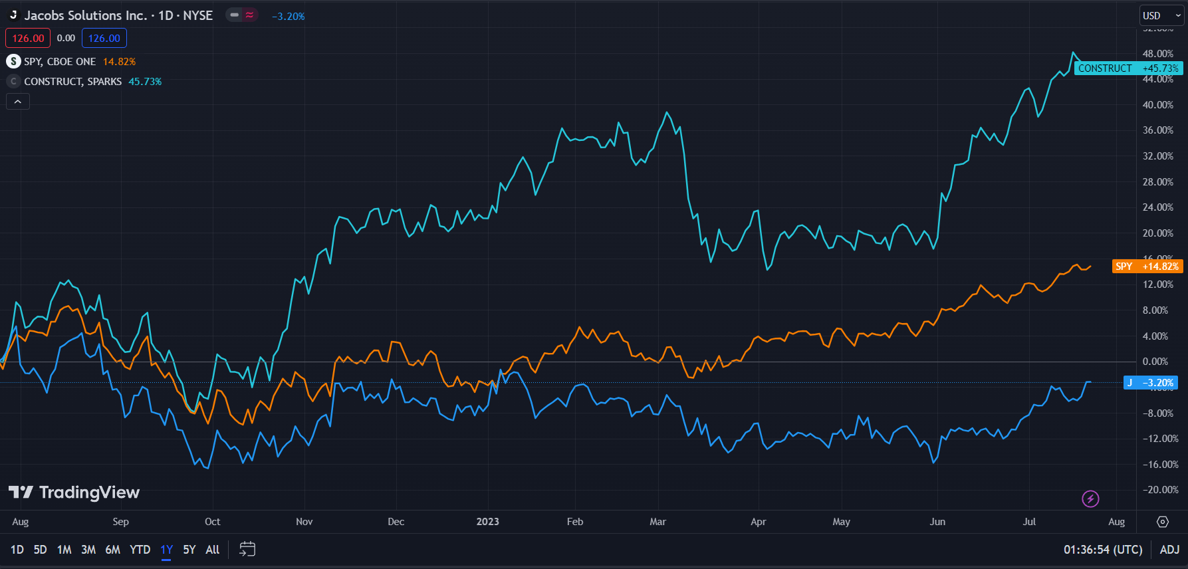Open chart settings gear icon
This screenshot has height=569, width=1188.
(x=1163, y=522)
